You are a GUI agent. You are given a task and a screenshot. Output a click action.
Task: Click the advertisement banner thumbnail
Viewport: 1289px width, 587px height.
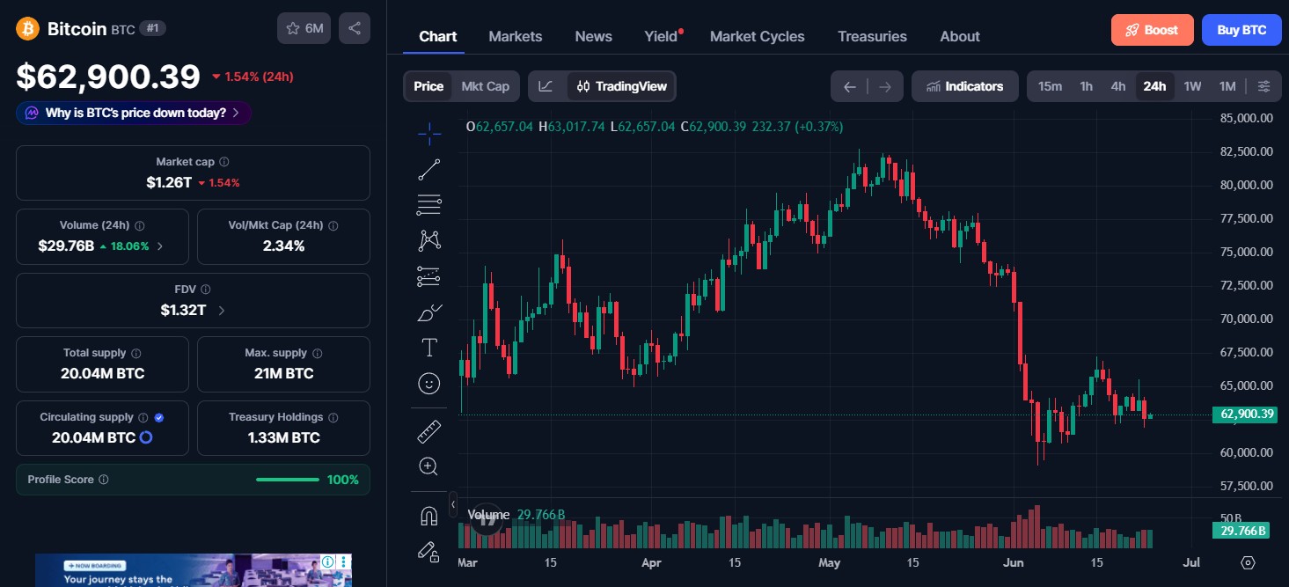click(x=193, y=570)
